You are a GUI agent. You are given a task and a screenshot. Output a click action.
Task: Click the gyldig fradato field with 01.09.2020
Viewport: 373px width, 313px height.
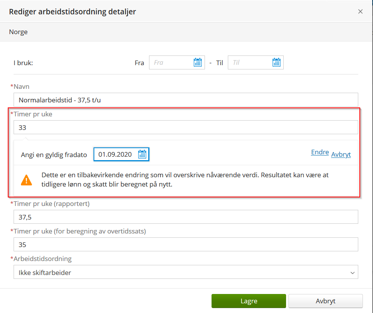pos(115,154)
